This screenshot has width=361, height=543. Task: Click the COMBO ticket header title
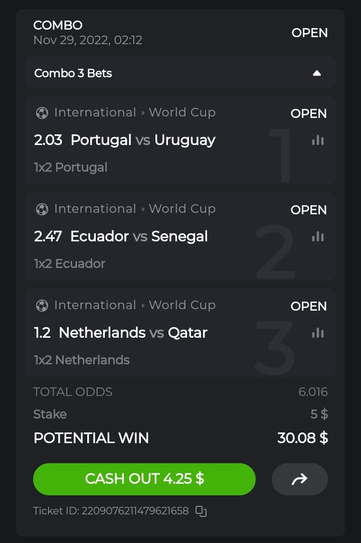click(x=58, y=25)
